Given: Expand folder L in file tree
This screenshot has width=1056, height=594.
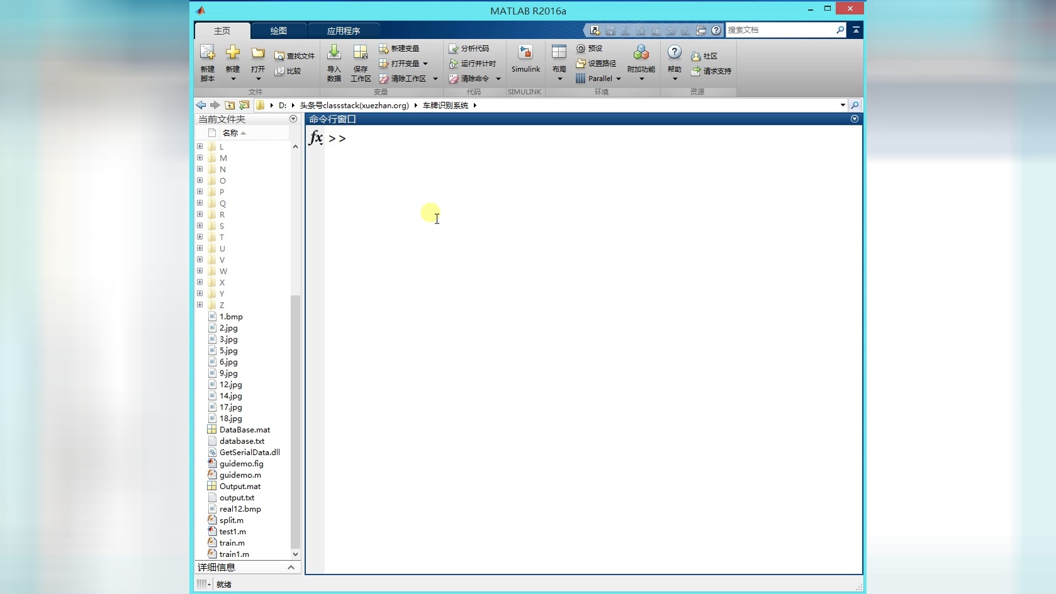Looking at the screenshot, I should pyautogui.click(x=200, y=147).
